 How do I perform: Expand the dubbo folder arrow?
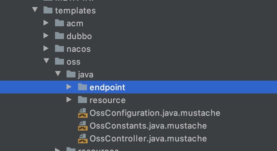[46, 36]
